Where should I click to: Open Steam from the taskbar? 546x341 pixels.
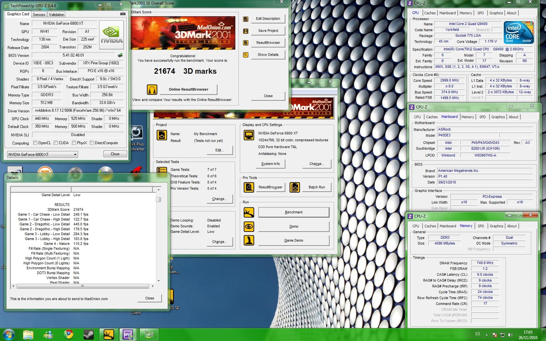coord(89,335)
